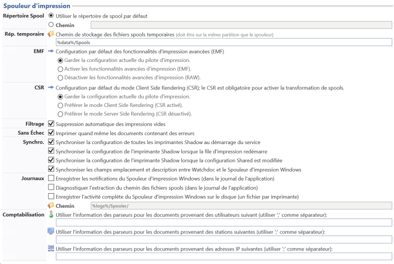The image size is (394, 264).
Task: Select 'Préférer le mode Server Side Rendering' option
Action: point(61,114)
